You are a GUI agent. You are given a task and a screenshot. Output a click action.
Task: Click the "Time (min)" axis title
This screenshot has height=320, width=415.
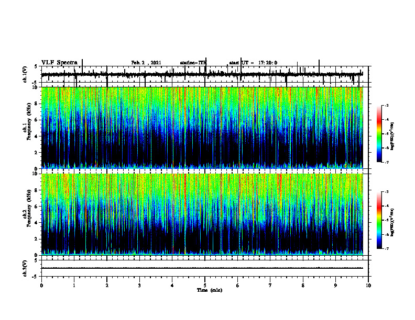click(x=210, y=290)
